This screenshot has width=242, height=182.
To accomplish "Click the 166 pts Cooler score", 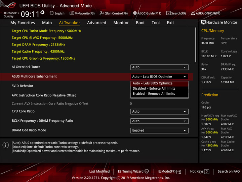I will (x=206, y=108).
